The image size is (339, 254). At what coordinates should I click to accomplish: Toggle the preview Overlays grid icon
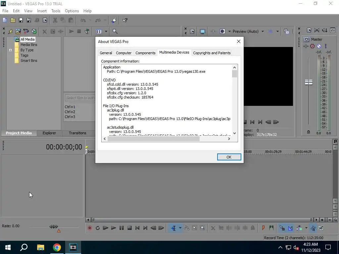[270, 31]
